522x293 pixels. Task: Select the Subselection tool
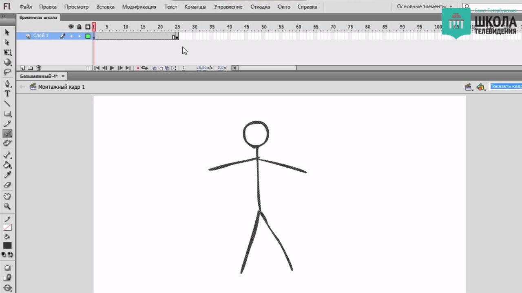pyautogui.click(x=7, y=42)
